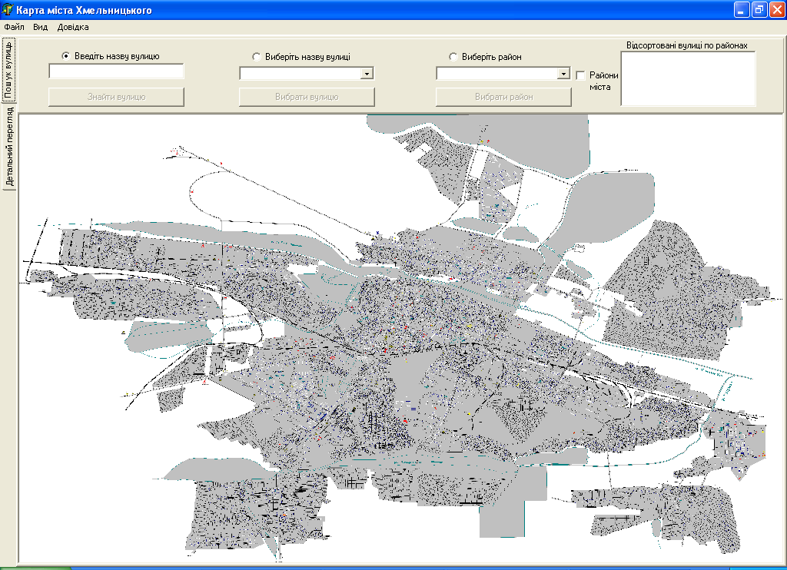Minimize the Карта міста Хмельницького window

742,10
